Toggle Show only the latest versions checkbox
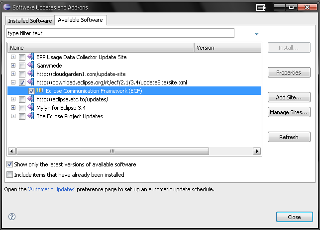 9,164
